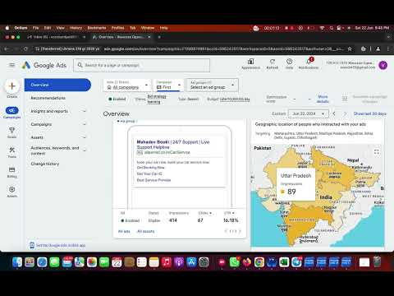
Task: Click the 414 impressions value
Action: (173, 220)
